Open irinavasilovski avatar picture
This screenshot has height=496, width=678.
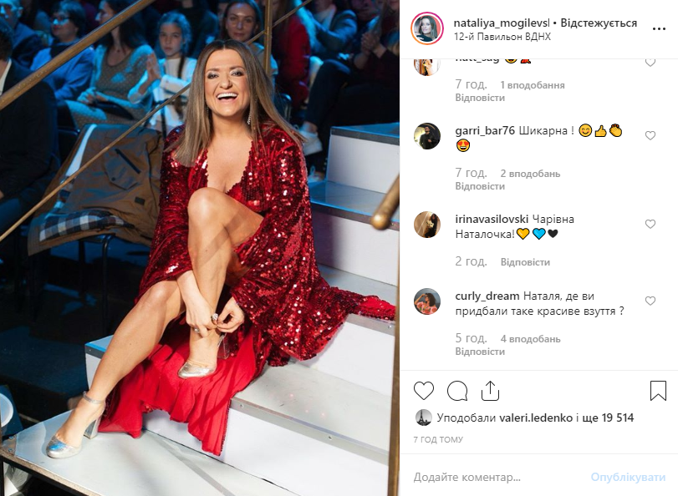(427, 225)
